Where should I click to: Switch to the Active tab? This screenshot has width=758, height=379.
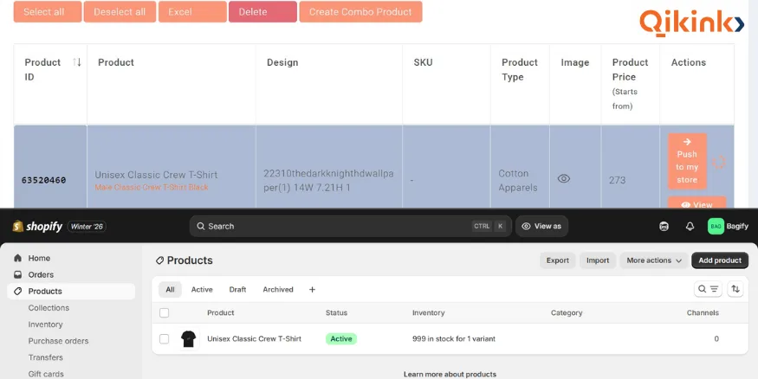tap(202, 289)
